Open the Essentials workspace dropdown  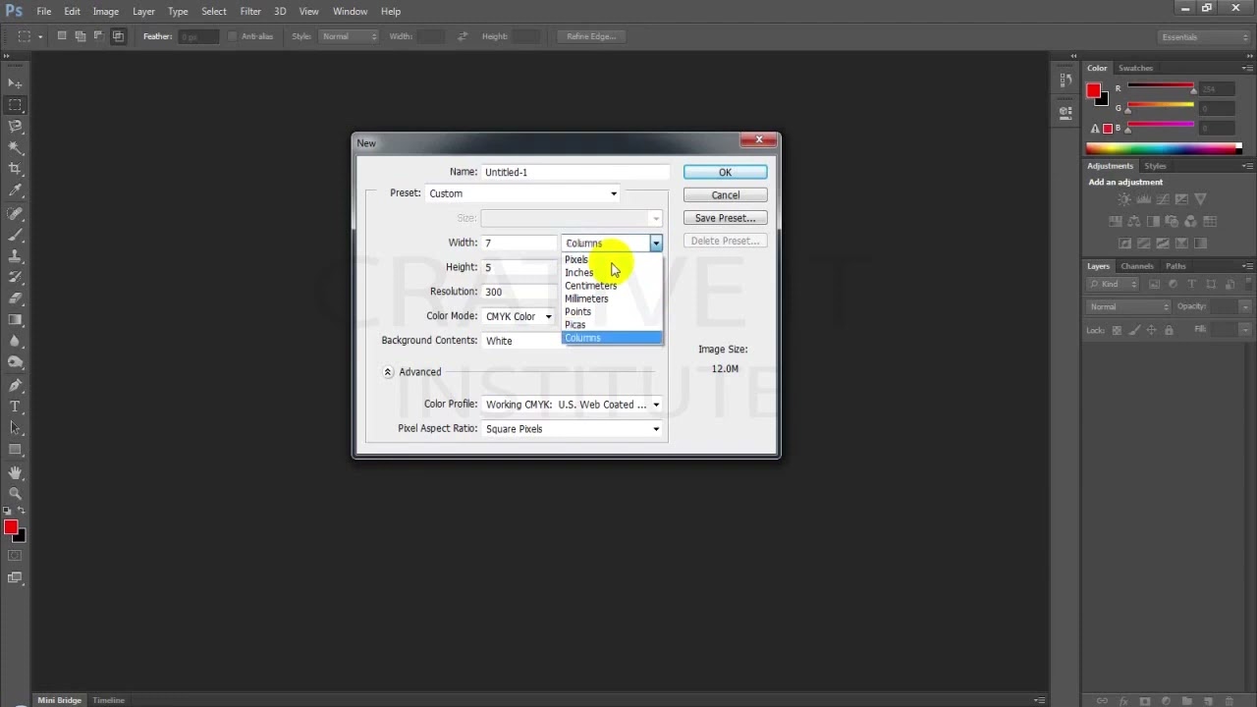click(x=1203, y=37)
